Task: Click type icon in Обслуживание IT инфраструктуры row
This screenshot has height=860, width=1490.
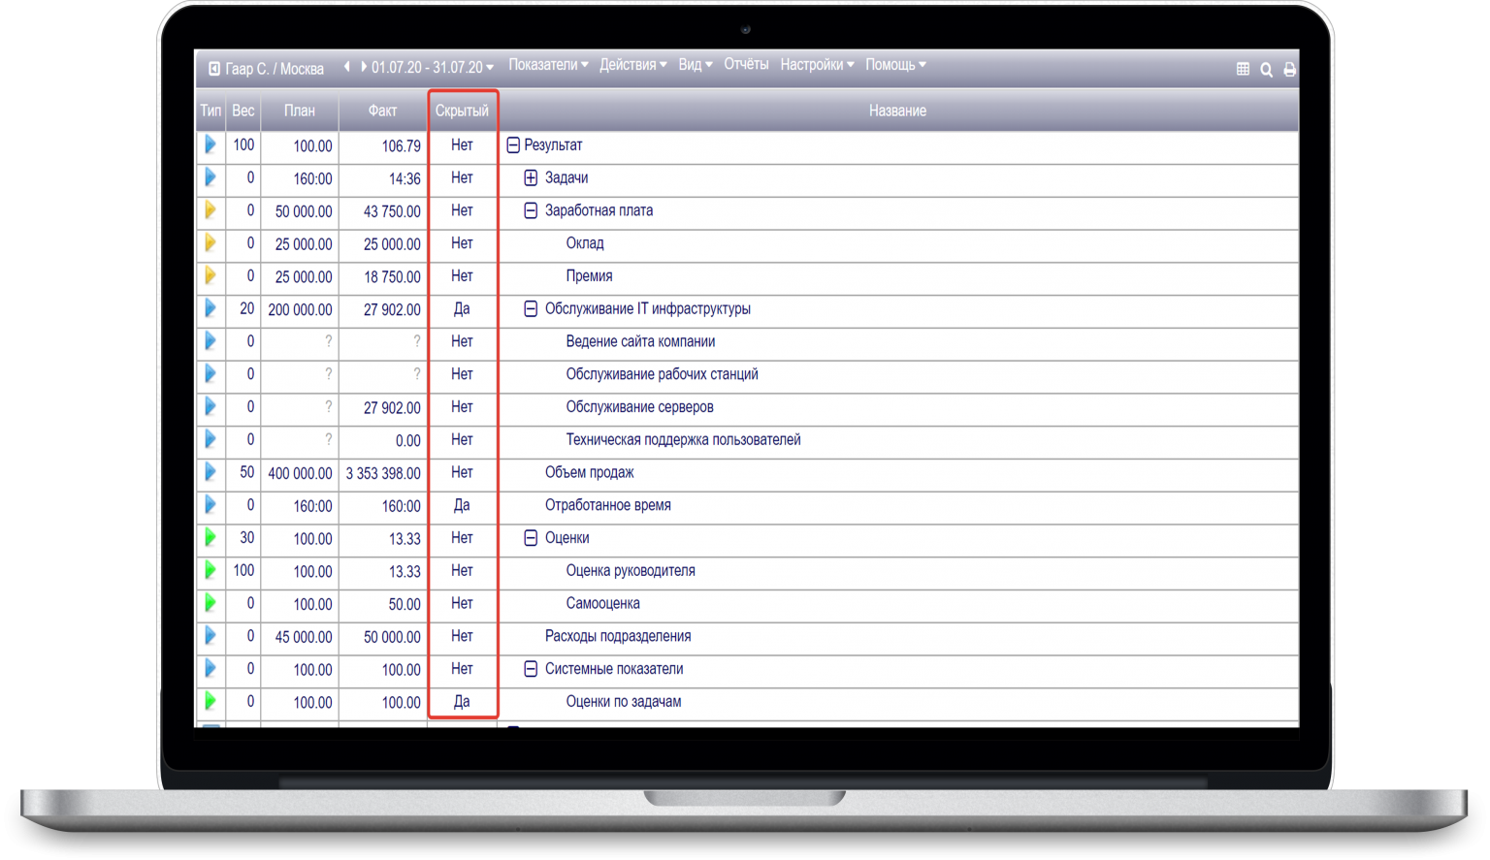Action: pyautogui.click(x=211, y=308)
